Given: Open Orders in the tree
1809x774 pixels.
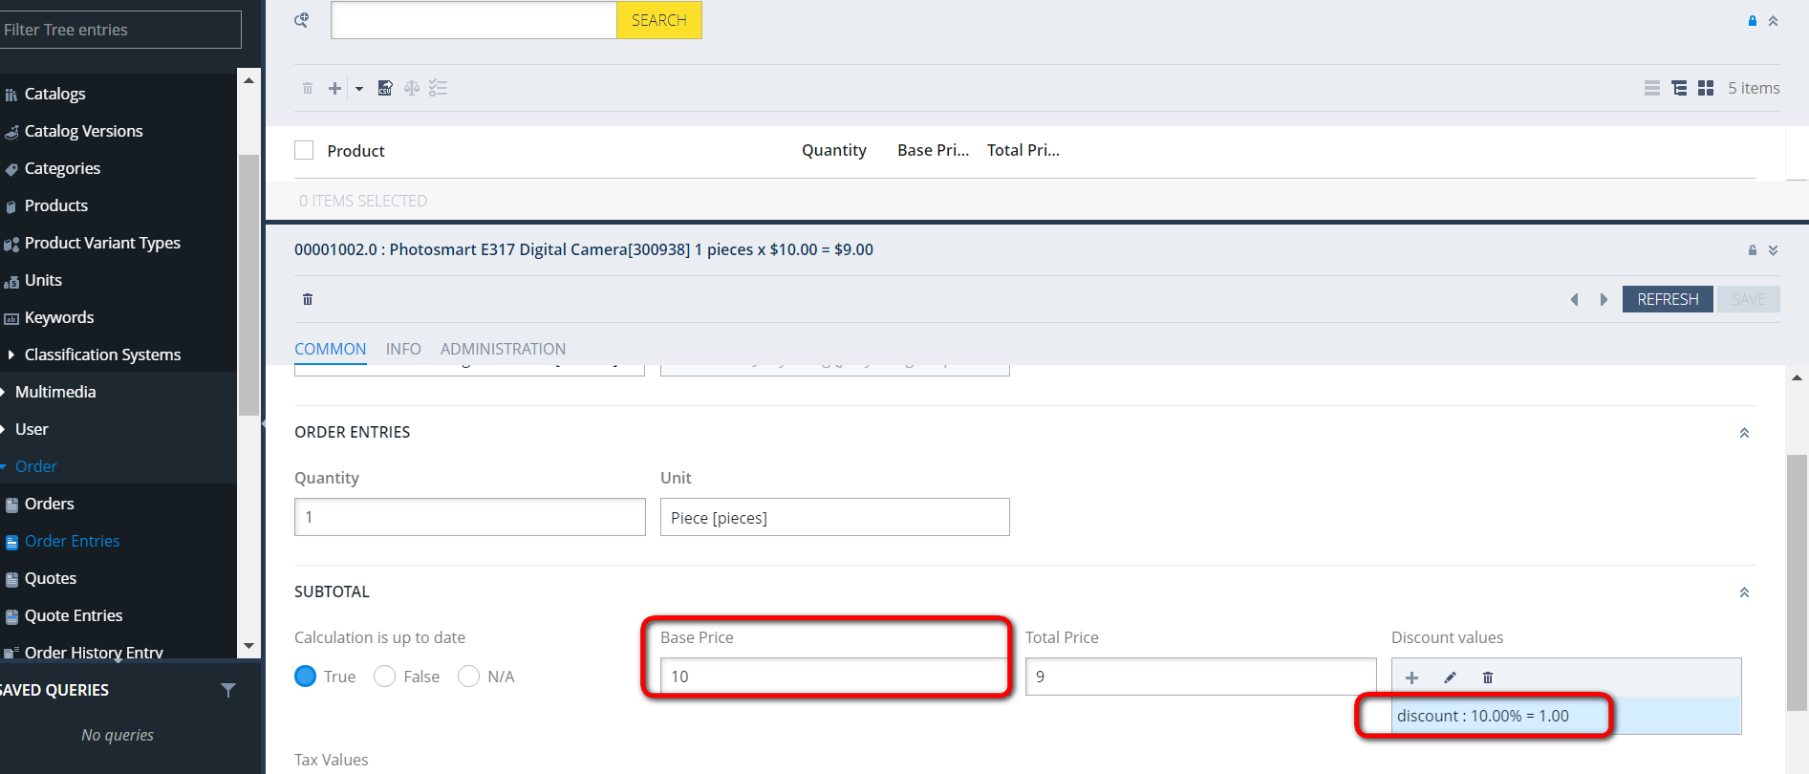Looking at the screenshot, I should (49, 504).
